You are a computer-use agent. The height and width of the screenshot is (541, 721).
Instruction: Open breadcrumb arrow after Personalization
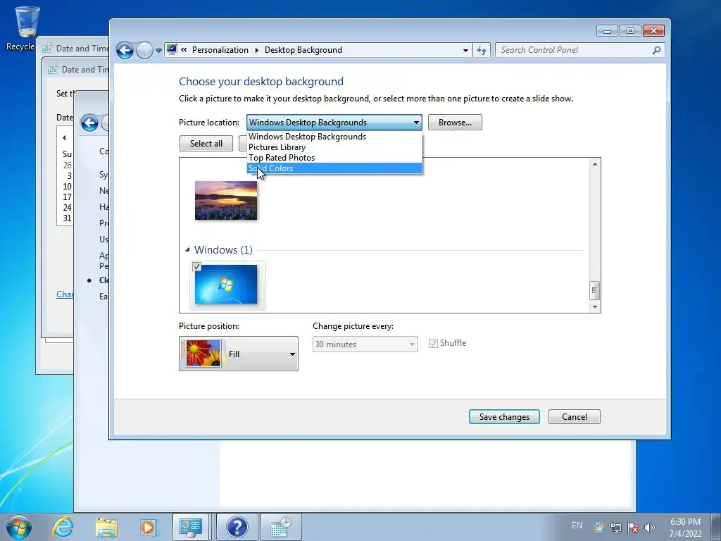256,50
